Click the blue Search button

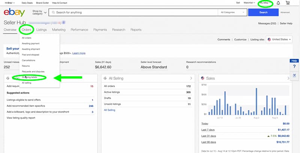pyautogui.click(x=263, y=12)
